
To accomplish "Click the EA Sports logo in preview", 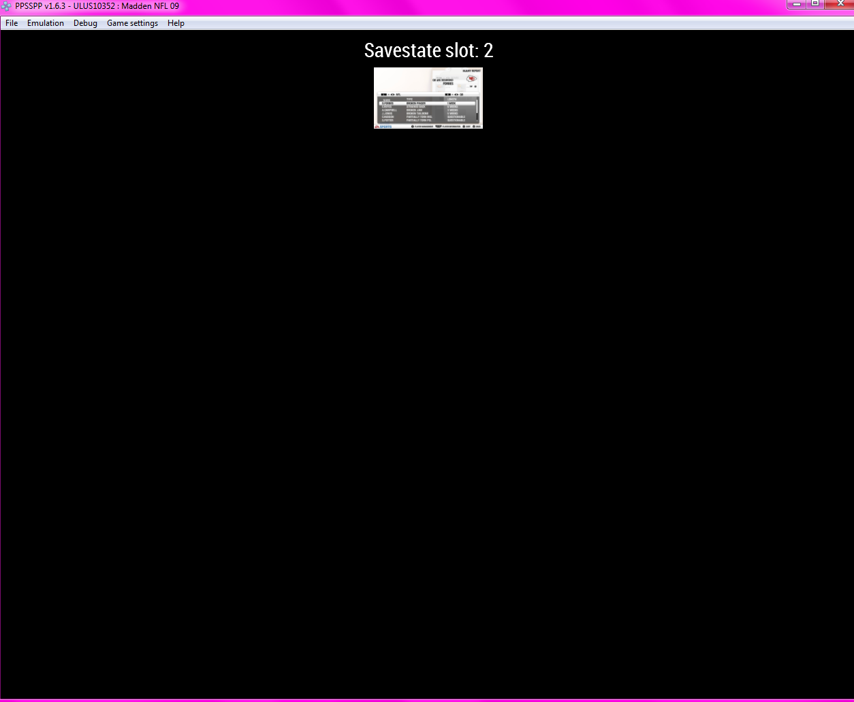I will coord(383,126).
